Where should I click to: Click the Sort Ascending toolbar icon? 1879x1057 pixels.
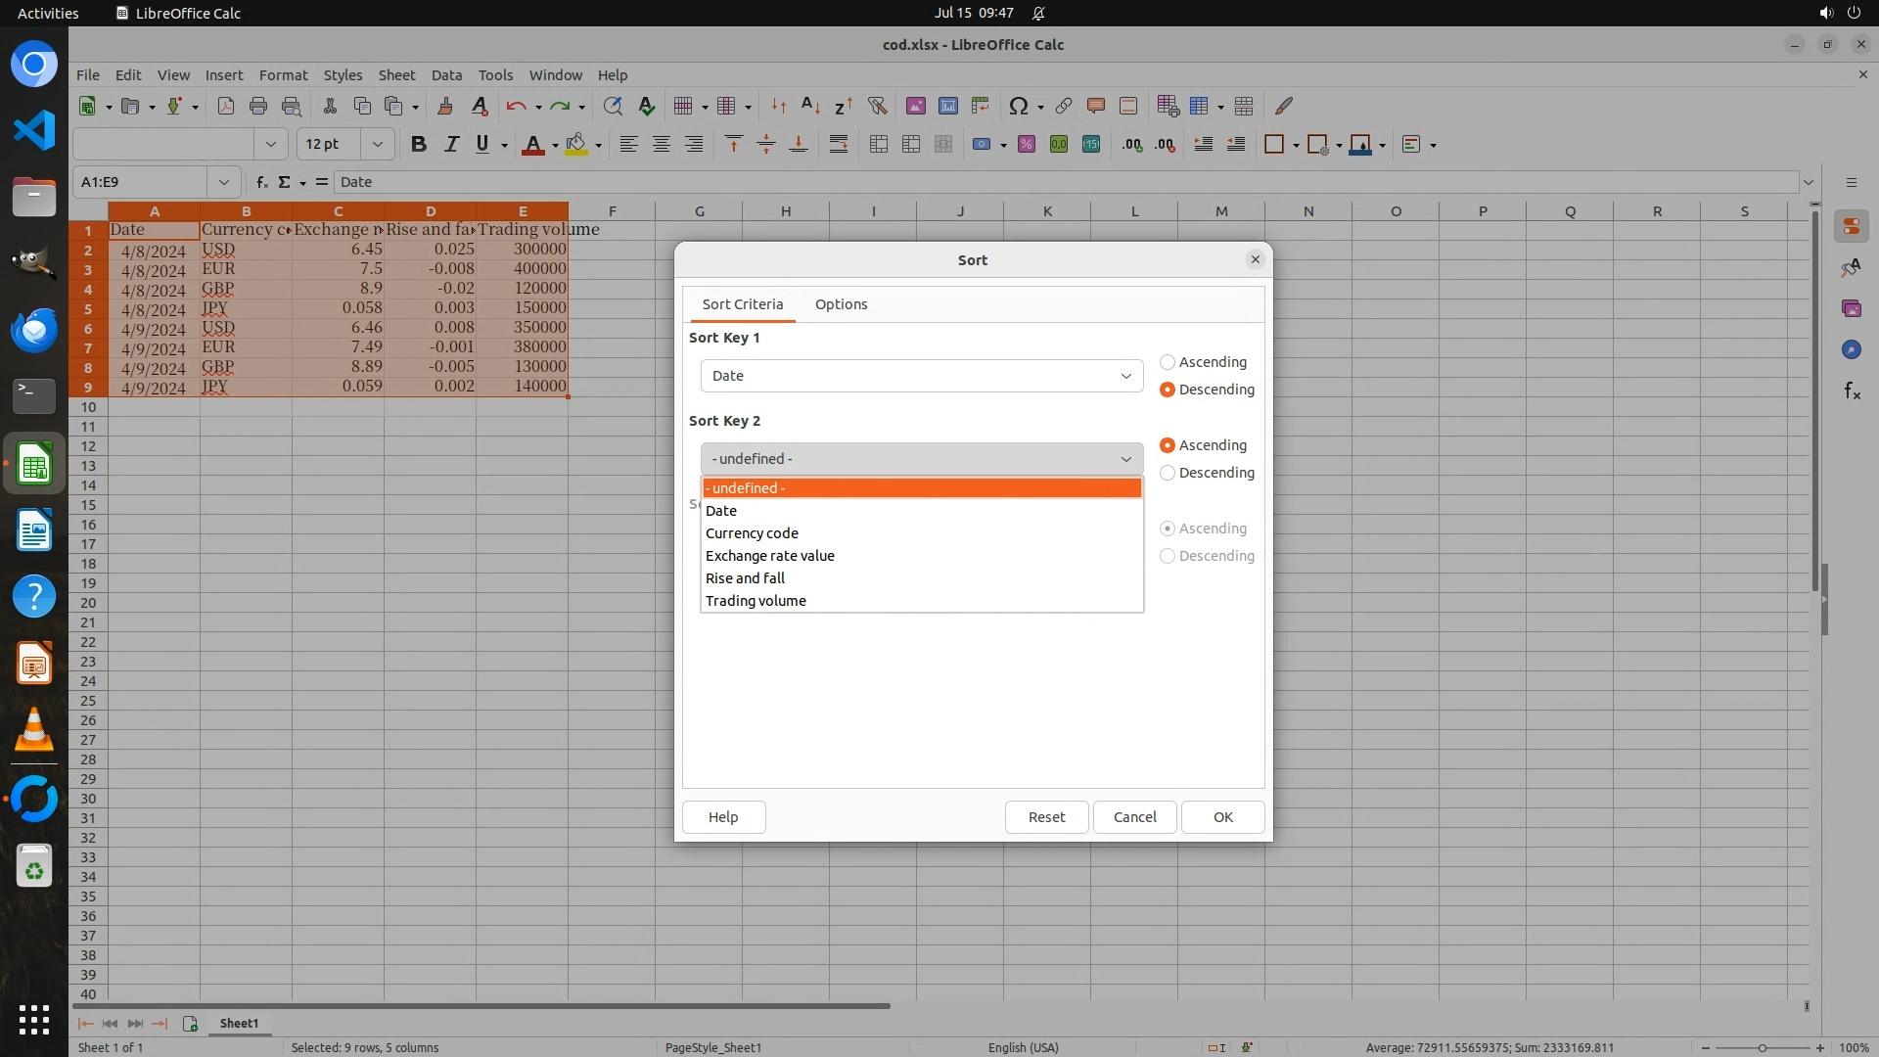[x=810, y=106]
